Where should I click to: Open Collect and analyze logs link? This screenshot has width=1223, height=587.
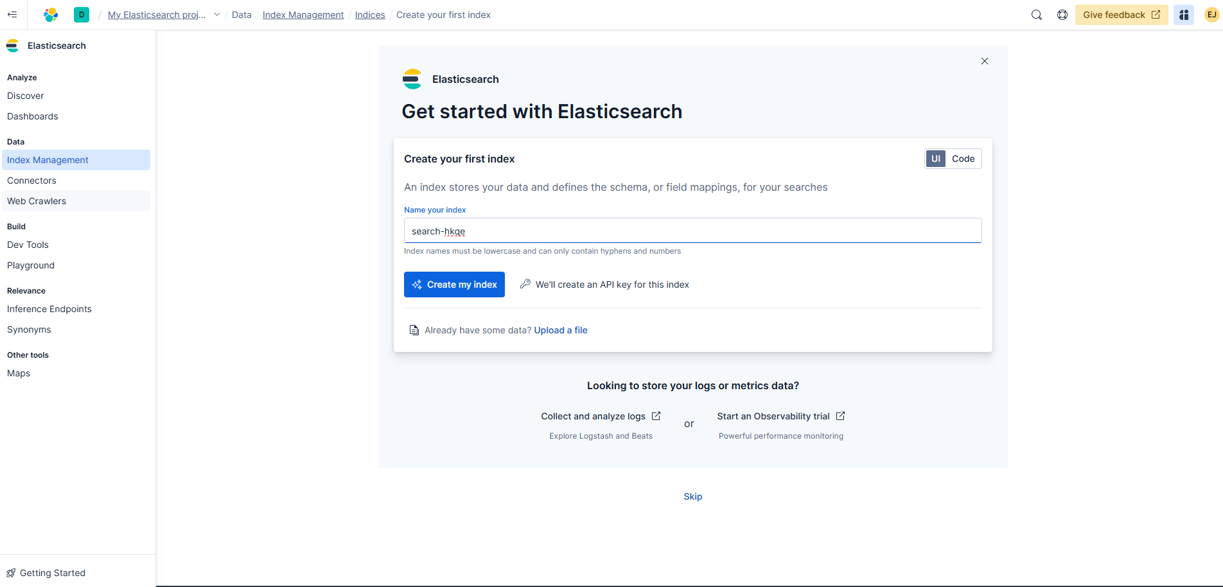pos(601,416)
